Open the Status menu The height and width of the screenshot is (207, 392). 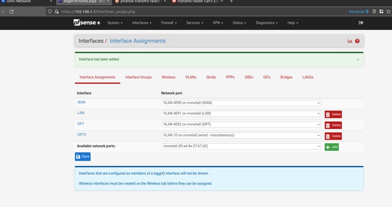pos(239,23)
